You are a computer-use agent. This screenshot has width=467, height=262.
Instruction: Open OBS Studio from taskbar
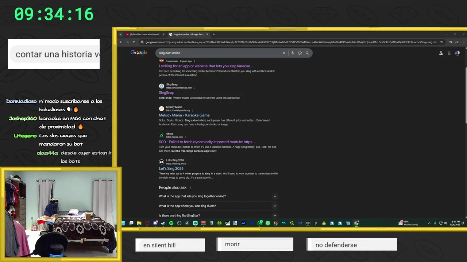point(179,223)
